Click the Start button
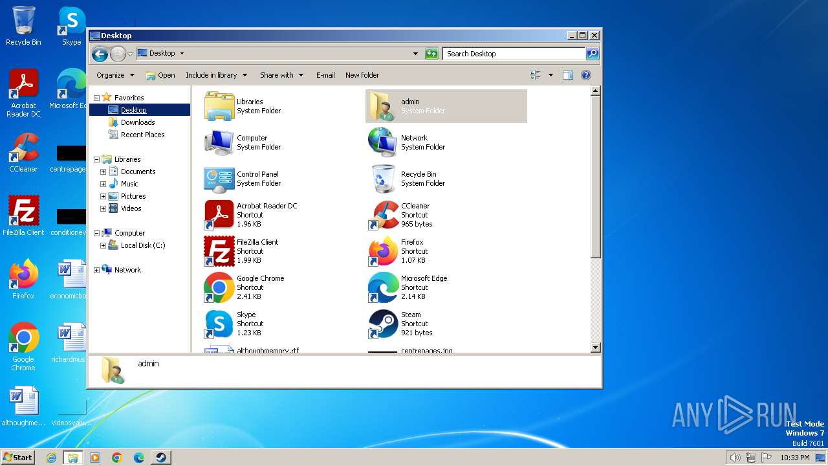 pos(18,458)
